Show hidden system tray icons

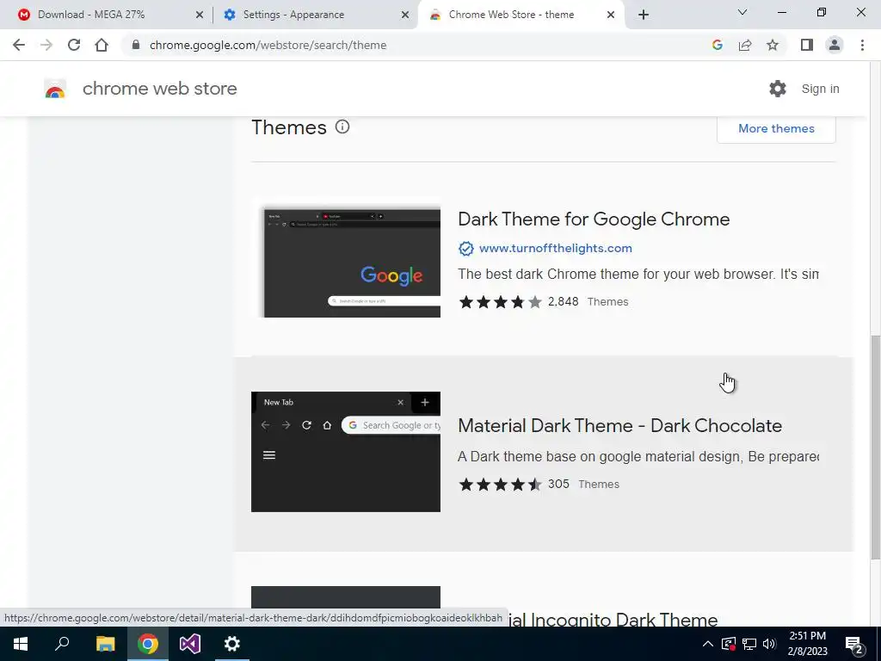[708, 644]
